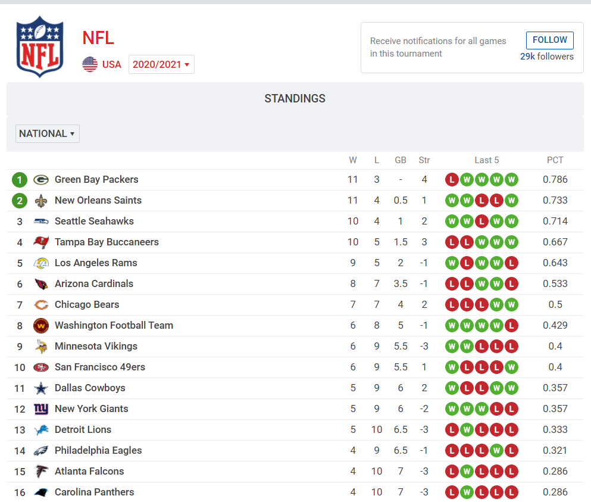Click Bears' most recent W result badge
Screen dimensions: 591x502
point(511,304)
